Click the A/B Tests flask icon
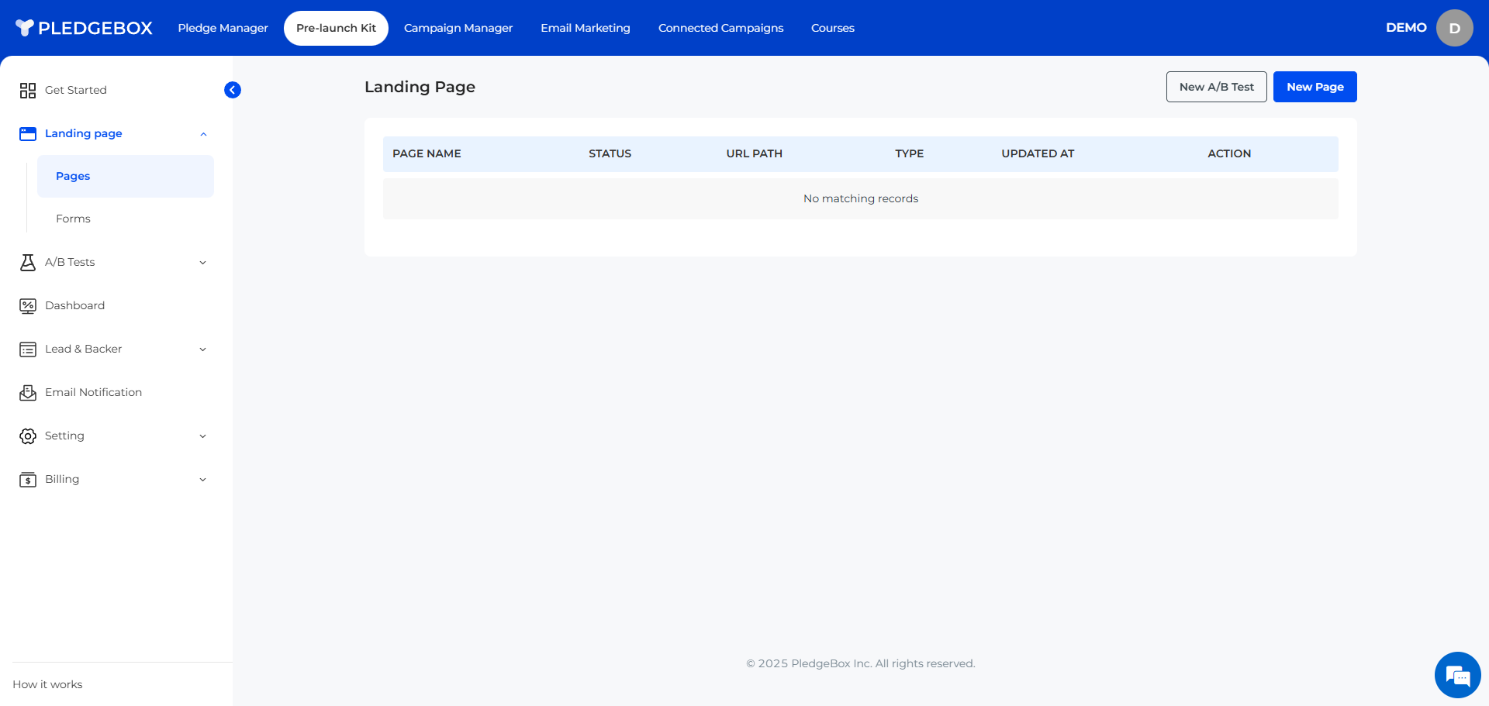This screenshot has width=1489, height=706. pos(28,263)
